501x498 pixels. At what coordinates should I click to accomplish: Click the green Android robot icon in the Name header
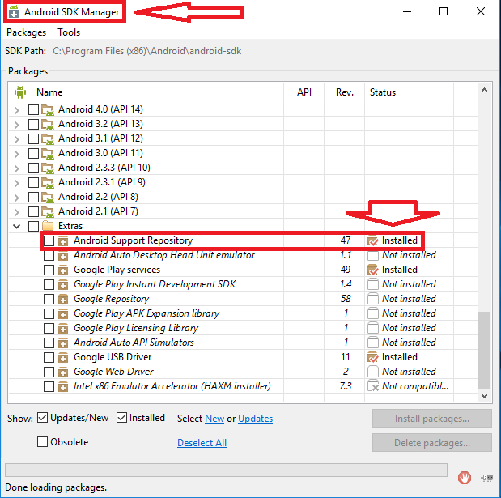tap(20, 92)
